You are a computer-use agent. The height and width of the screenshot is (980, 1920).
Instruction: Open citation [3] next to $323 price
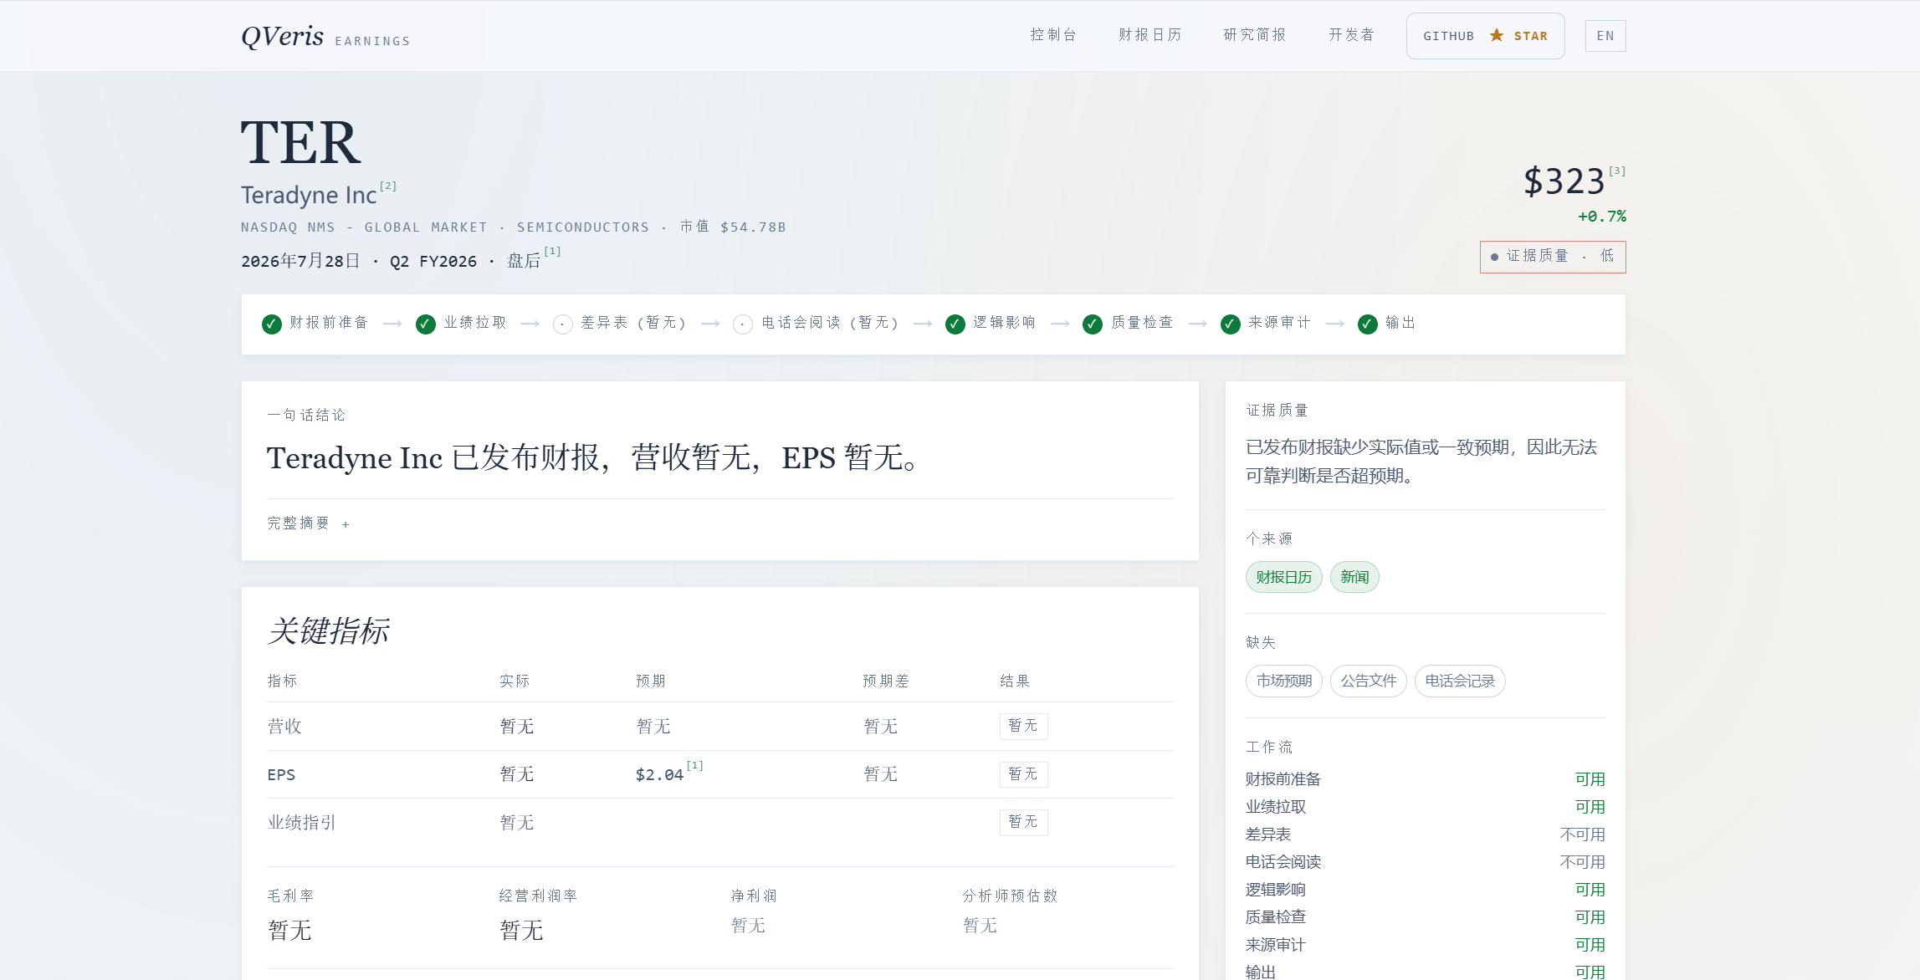(1617, 171)
